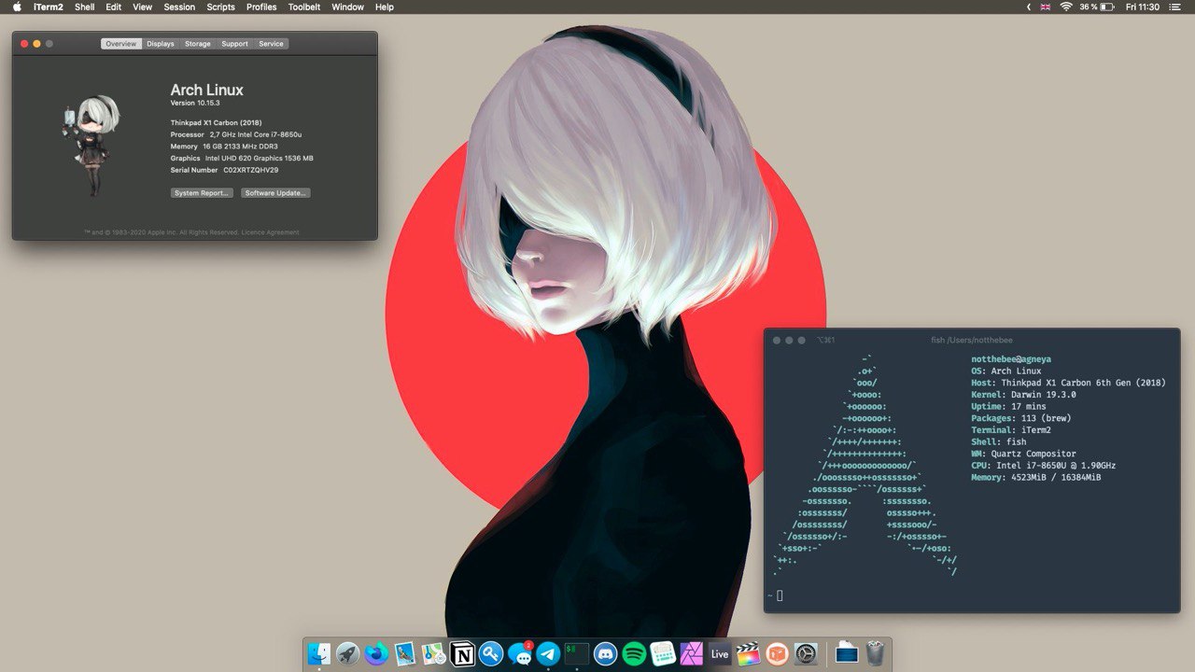Switch to the Storage tab
Screen dimensions: 1195x672
198,44
